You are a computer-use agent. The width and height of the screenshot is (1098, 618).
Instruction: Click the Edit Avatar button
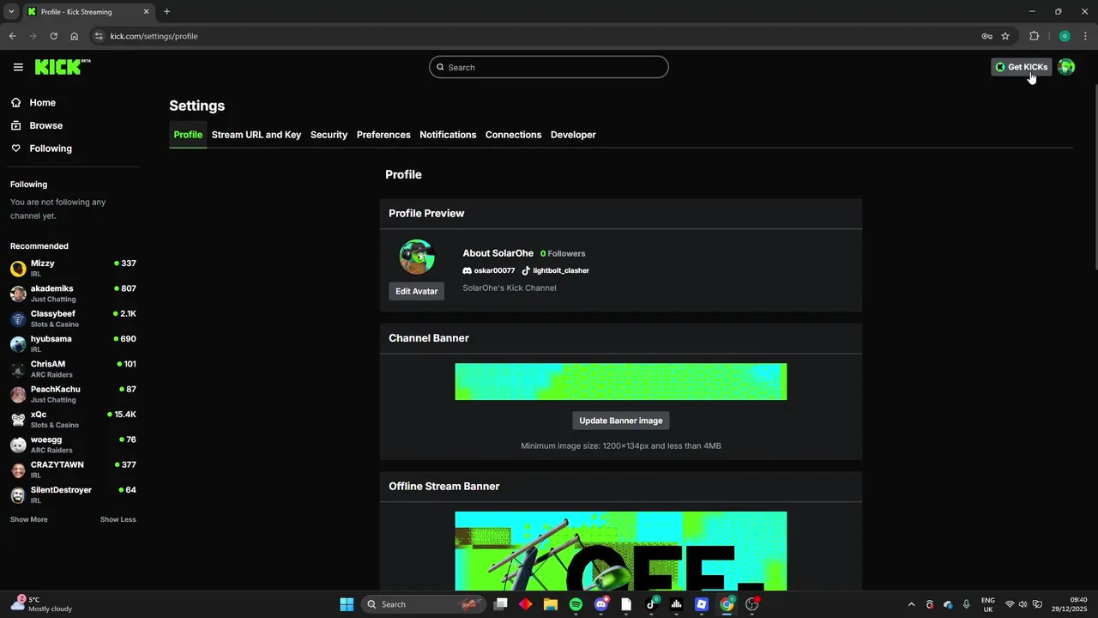tap(417, 291)
